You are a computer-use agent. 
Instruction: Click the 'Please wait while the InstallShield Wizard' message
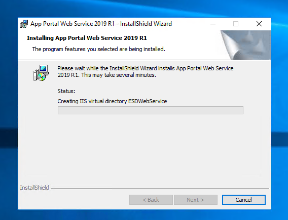click(x=146, y=72)
